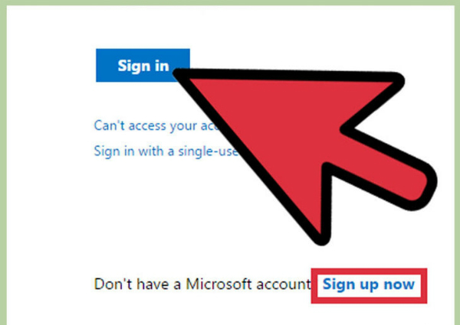
Task: Click the word "single-use" in the code link
Action: tap(209, 151)
